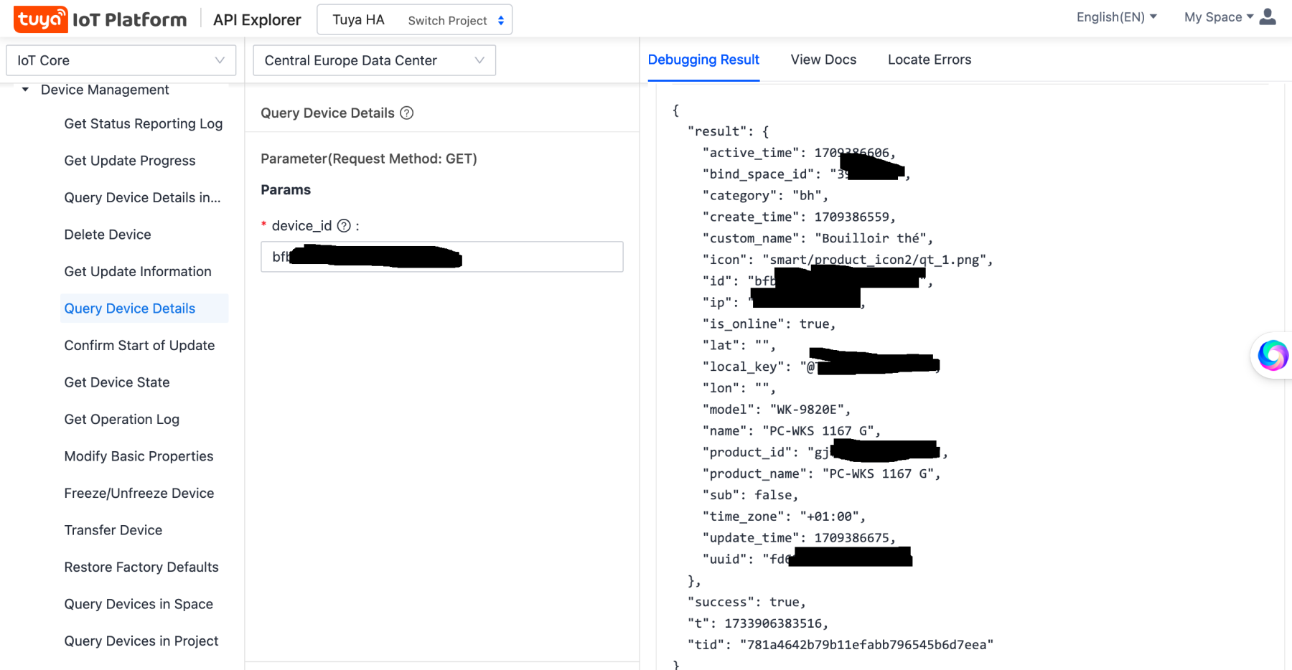Switch to Debugging Result tab
The image size is (1292, 670).
pos(703,60)
